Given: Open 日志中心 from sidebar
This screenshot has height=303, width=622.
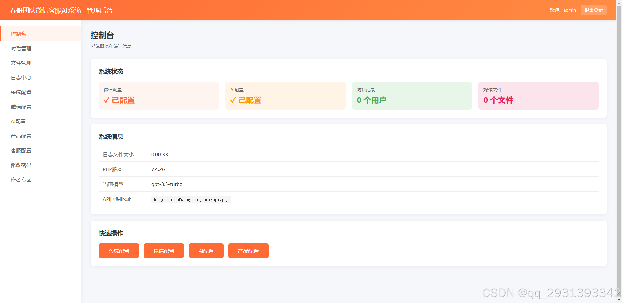Looking at the screenshot, I should tap(40, 77).
